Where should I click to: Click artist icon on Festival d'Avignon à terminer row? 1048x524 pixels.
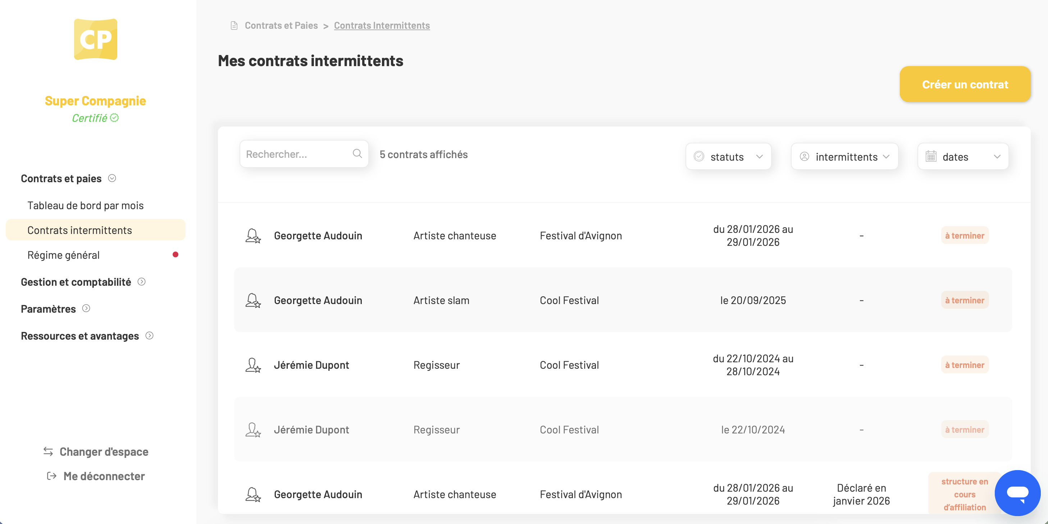(x=253, y=235)
